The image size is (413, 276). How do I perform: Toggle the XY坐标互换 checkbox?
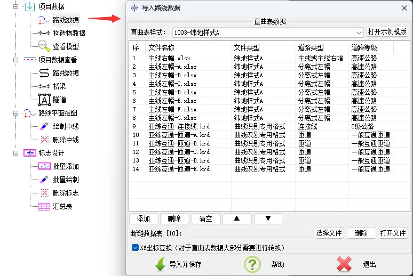coord(135,248)
